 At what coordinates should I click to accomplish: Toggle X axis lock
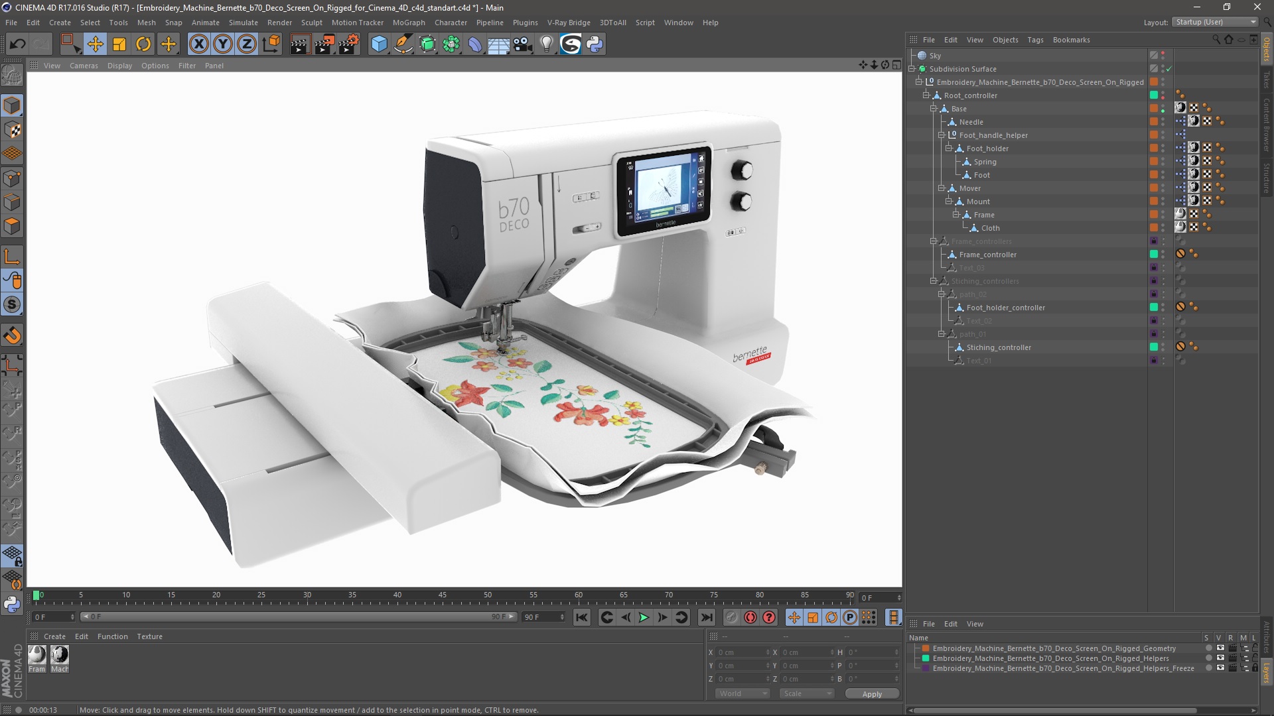click(198, 44)
